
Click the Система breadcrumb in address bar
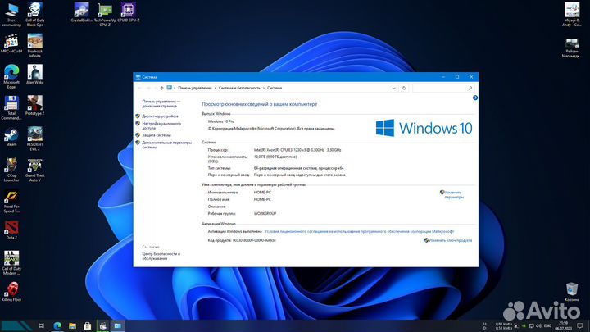[x=275, y=88]
